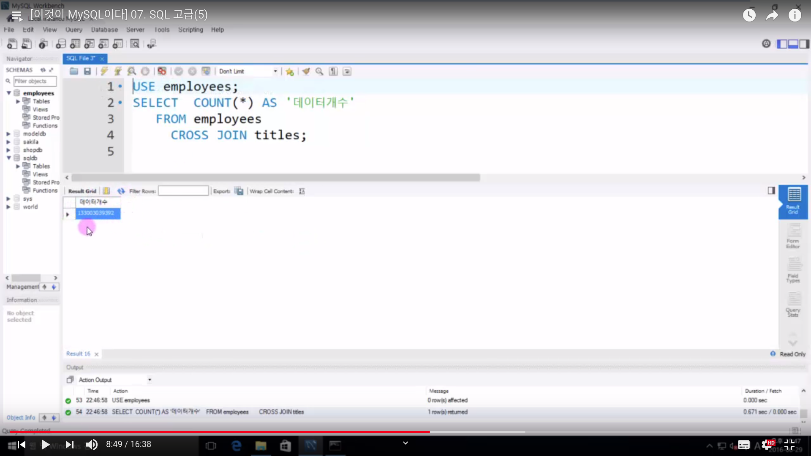
Task: Refresh the schemas list icon
Action: point(43,70)
